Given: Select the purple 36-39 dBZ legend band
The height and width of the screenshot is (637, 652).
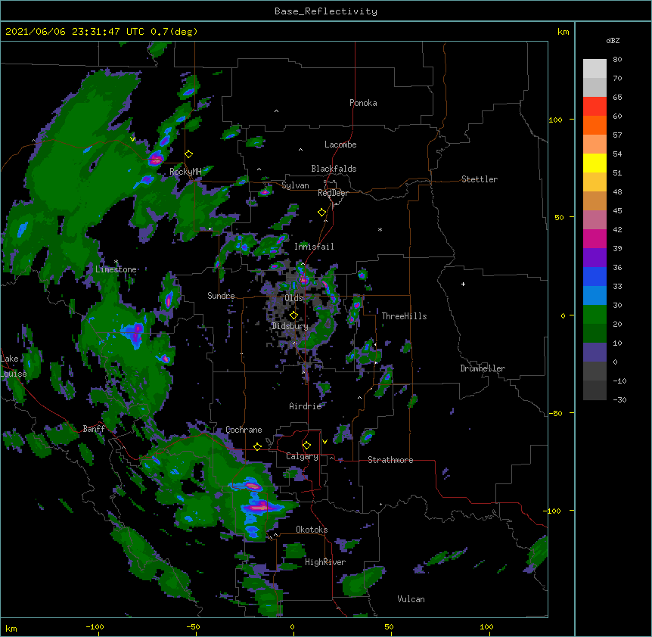Looking at the screenshot, I should [x=595, y=258].
